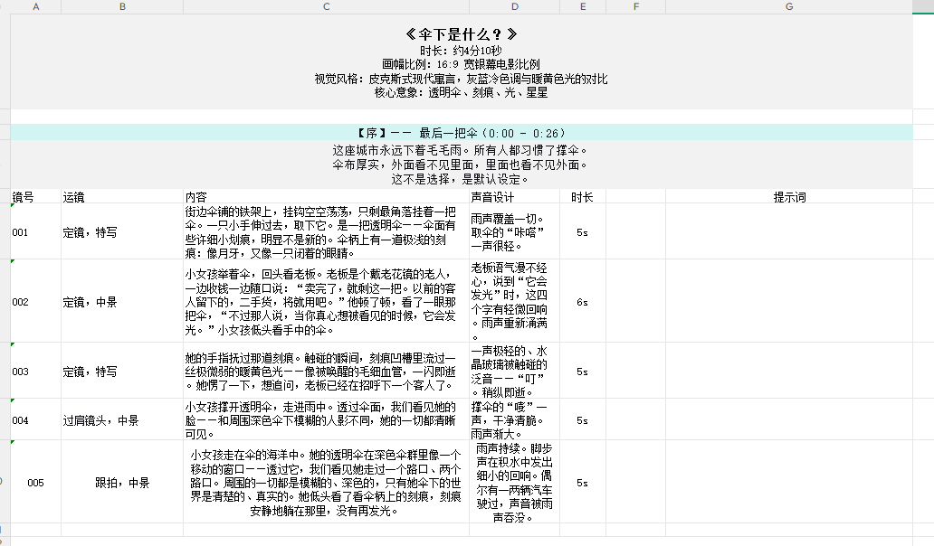Click the 时长：约4分10秒 line
934x546 pixels.
[461, 51]
